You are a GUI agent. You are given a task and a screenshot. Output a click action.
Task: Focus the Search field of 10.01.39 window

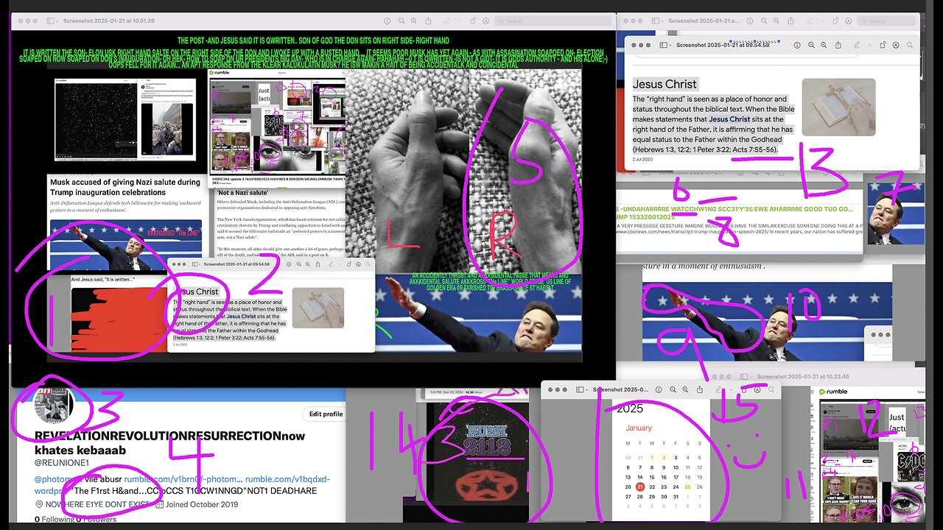pyautogui.click(x=553, y=21)
